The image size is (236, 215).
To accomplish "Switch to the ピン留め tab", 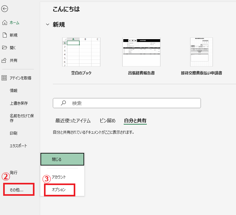I will 108,120.
